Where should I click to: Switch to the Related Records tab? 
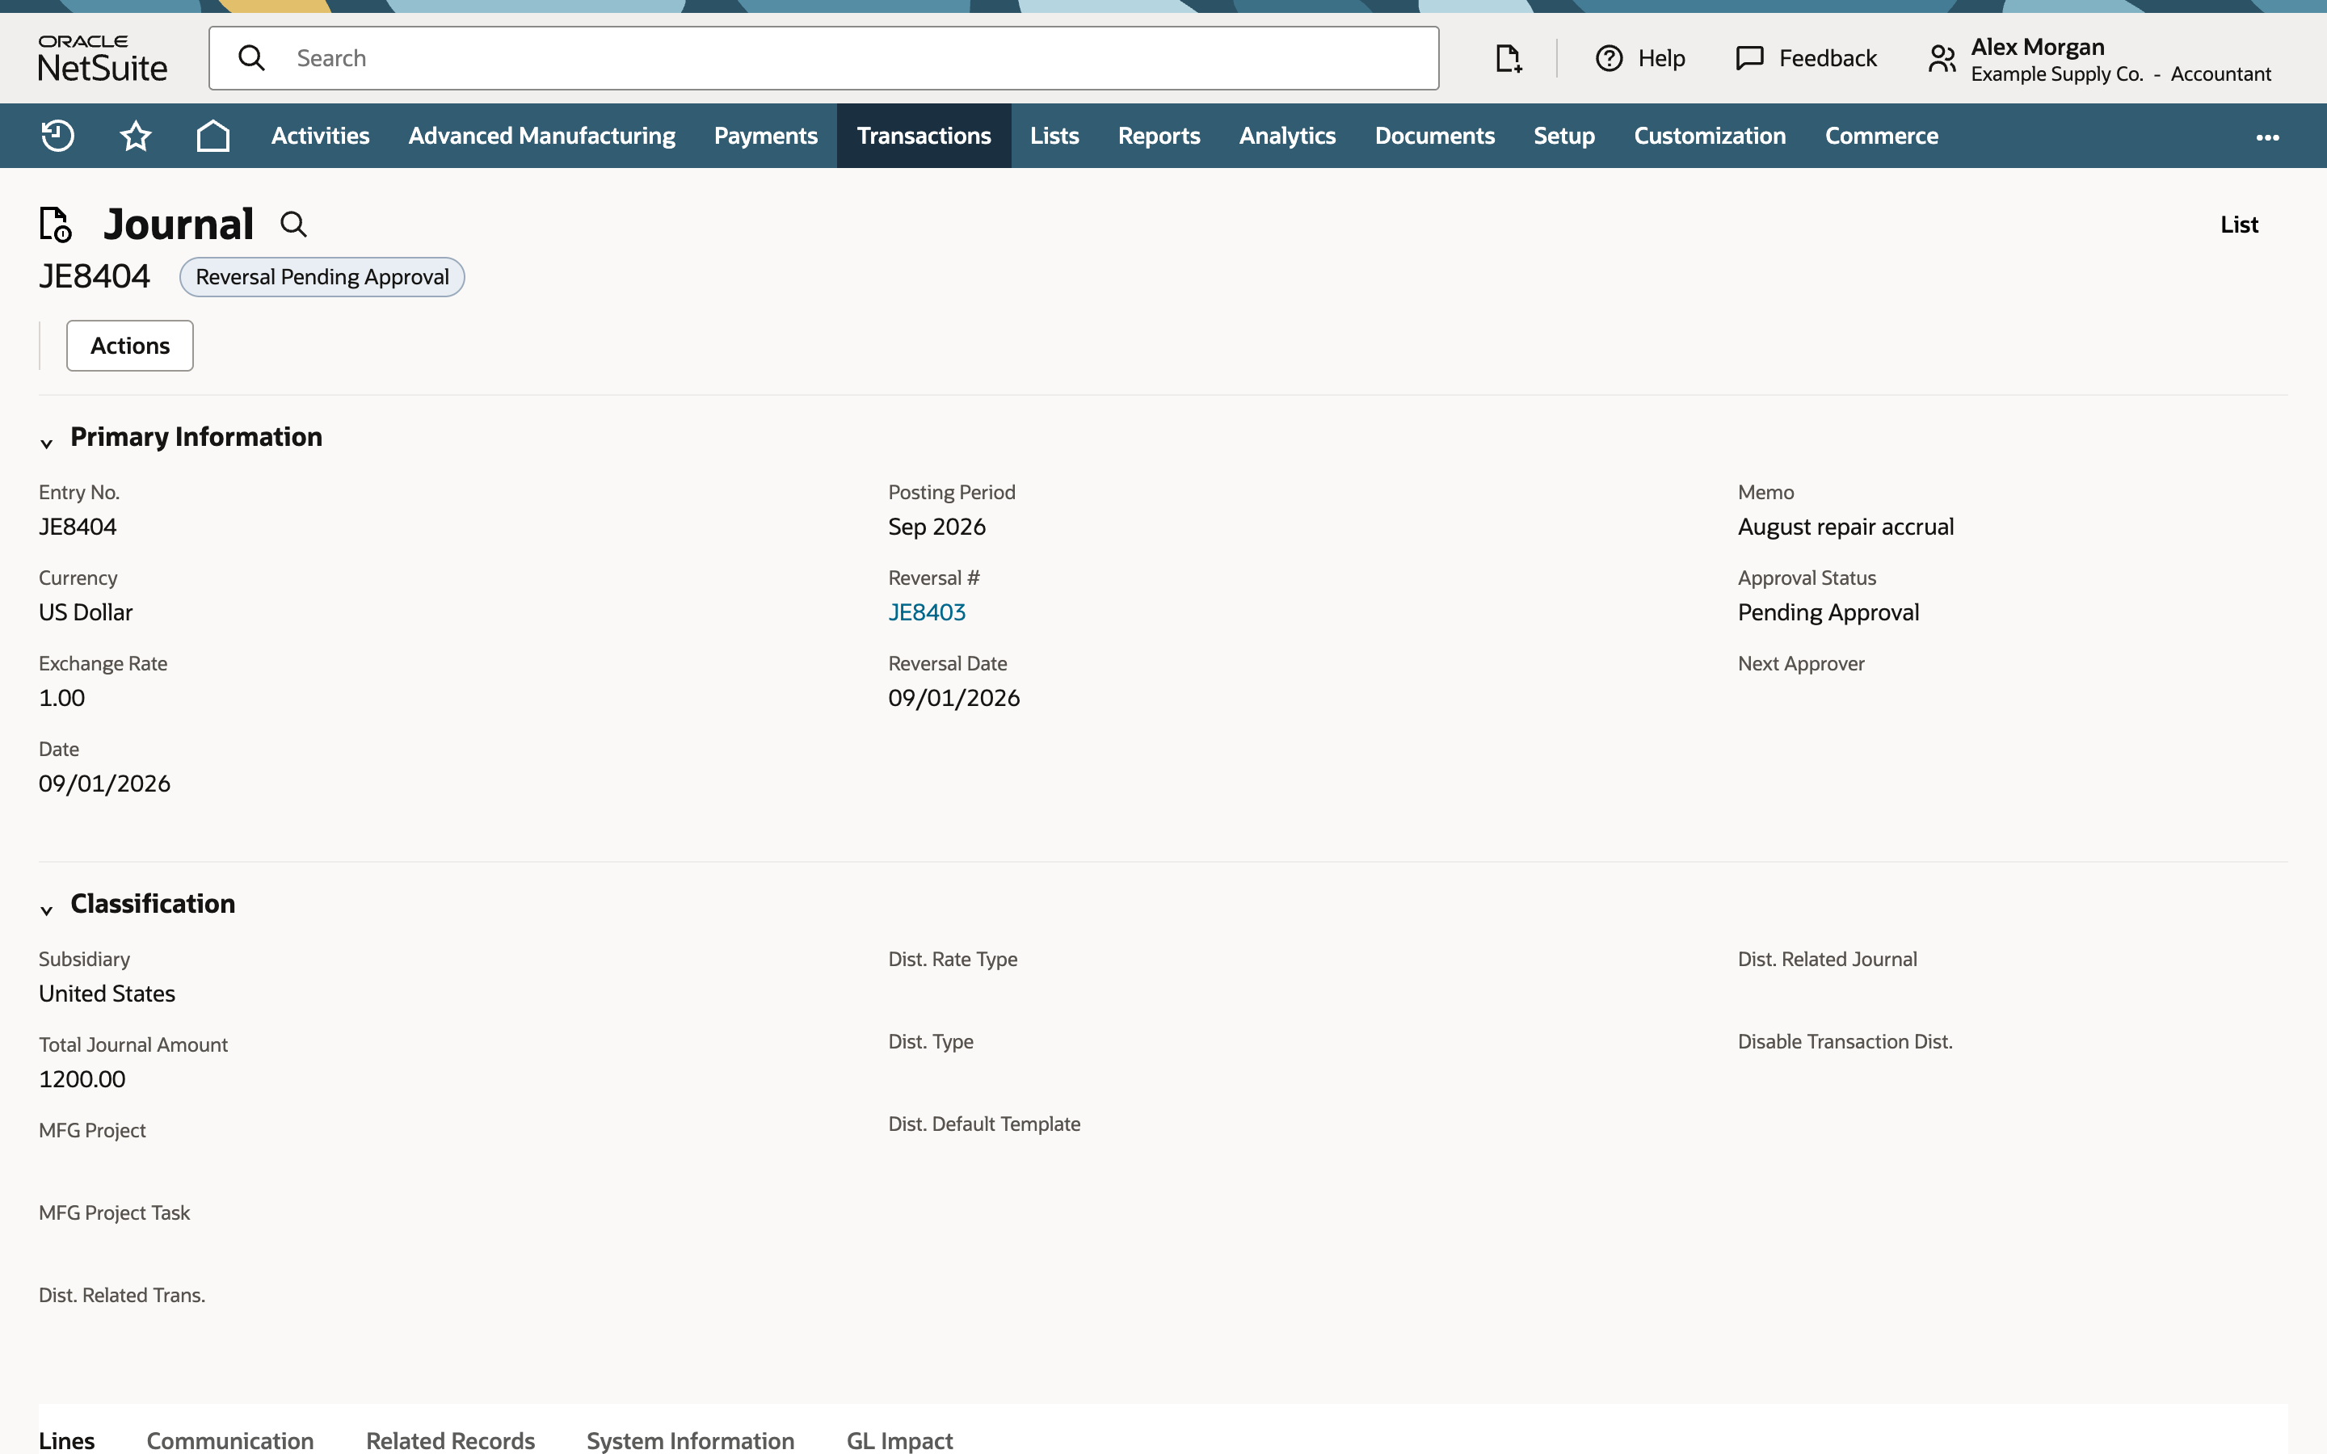pyautogui.click(x=450, y=1439)
